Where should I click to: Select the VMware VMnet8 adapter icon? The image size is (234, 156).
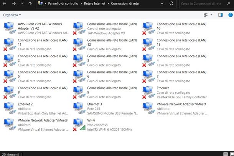(x=10, y=124)
